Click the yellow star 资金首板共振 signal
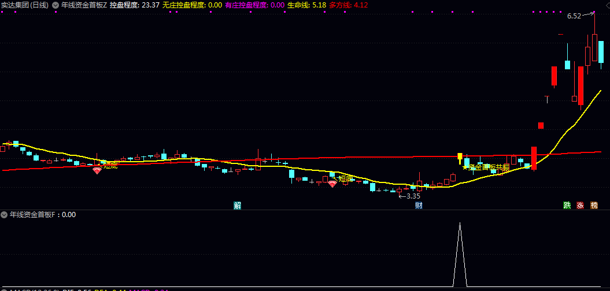The height and width of the screenshot is (291, 610). click(x=486, y=167)
